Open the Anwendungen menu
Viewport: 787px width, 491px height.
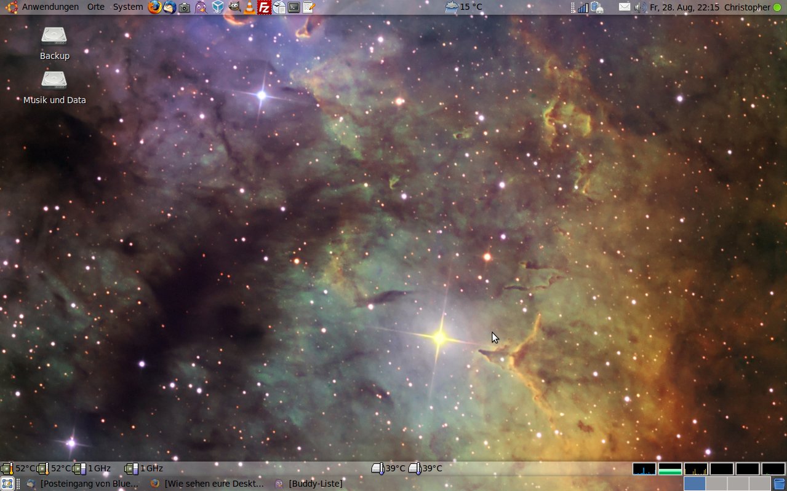(50, 7)
